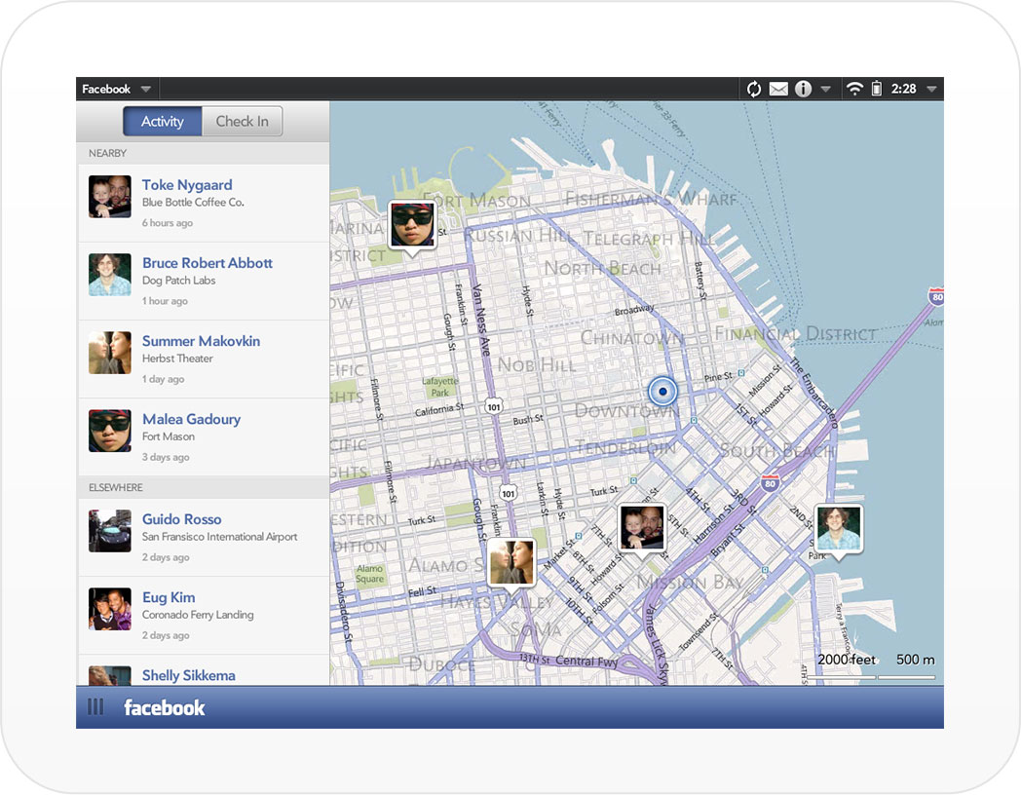This screenshot has width=1021, height=795.
Task: Open Toke Nygaard's name link
Action: 187,185
